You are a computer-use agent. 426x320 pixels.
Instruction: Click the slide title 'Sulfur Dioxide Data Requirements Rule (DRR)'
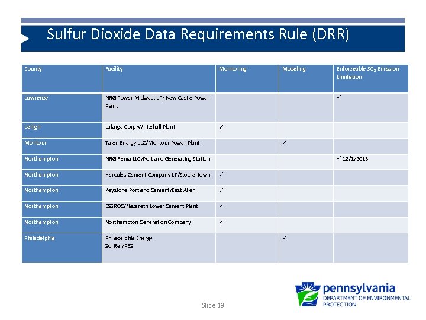[x=198, y=34]
